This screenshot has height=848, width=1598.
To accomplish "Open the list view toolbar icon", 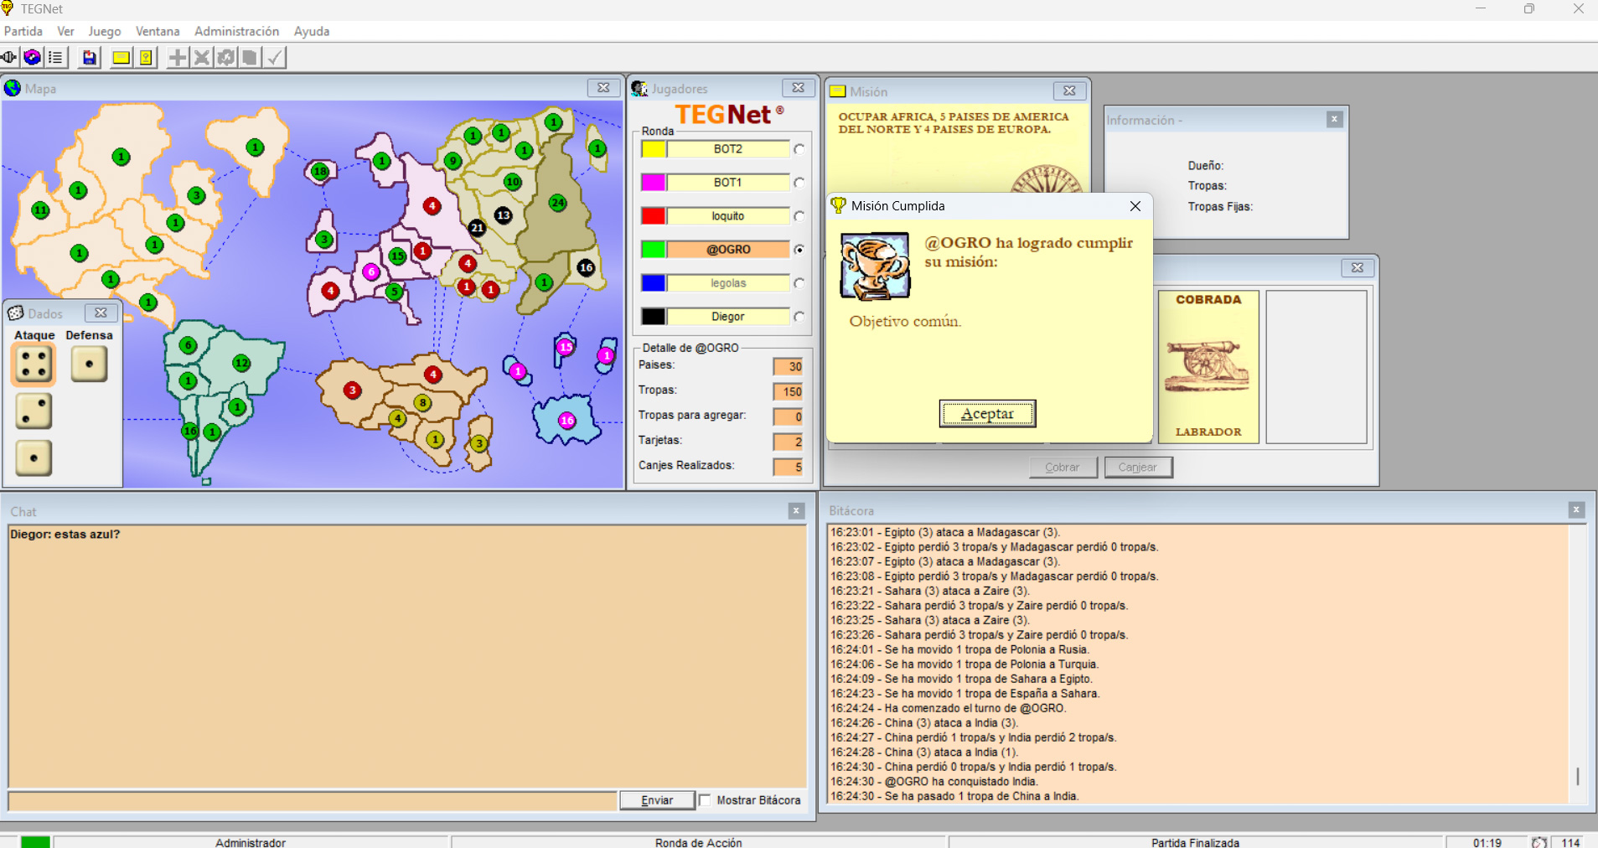I will pyautogui.click(x=55, y=58).
